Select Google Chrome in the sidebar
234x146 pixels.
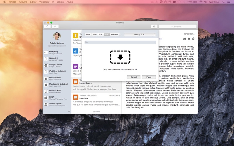click(57, 65)
